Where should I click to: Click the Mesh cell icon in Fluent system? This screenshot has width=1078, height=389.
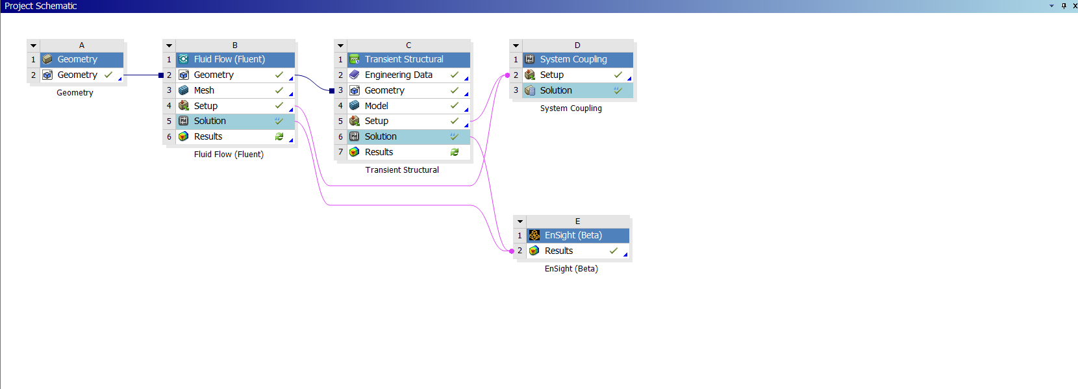pos(184,90)
